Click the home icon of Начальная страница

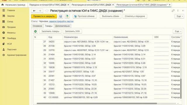(3, 5)
